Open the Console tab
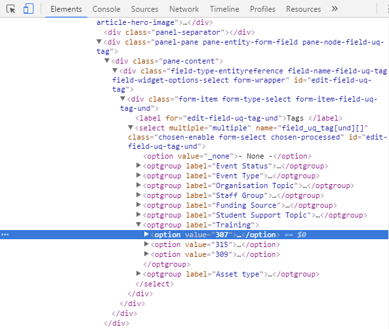389x329 pixels. point(106,9)
